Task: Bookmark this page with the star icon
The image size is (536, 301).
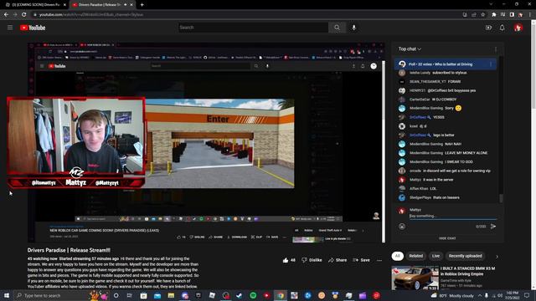Action: 482,15
